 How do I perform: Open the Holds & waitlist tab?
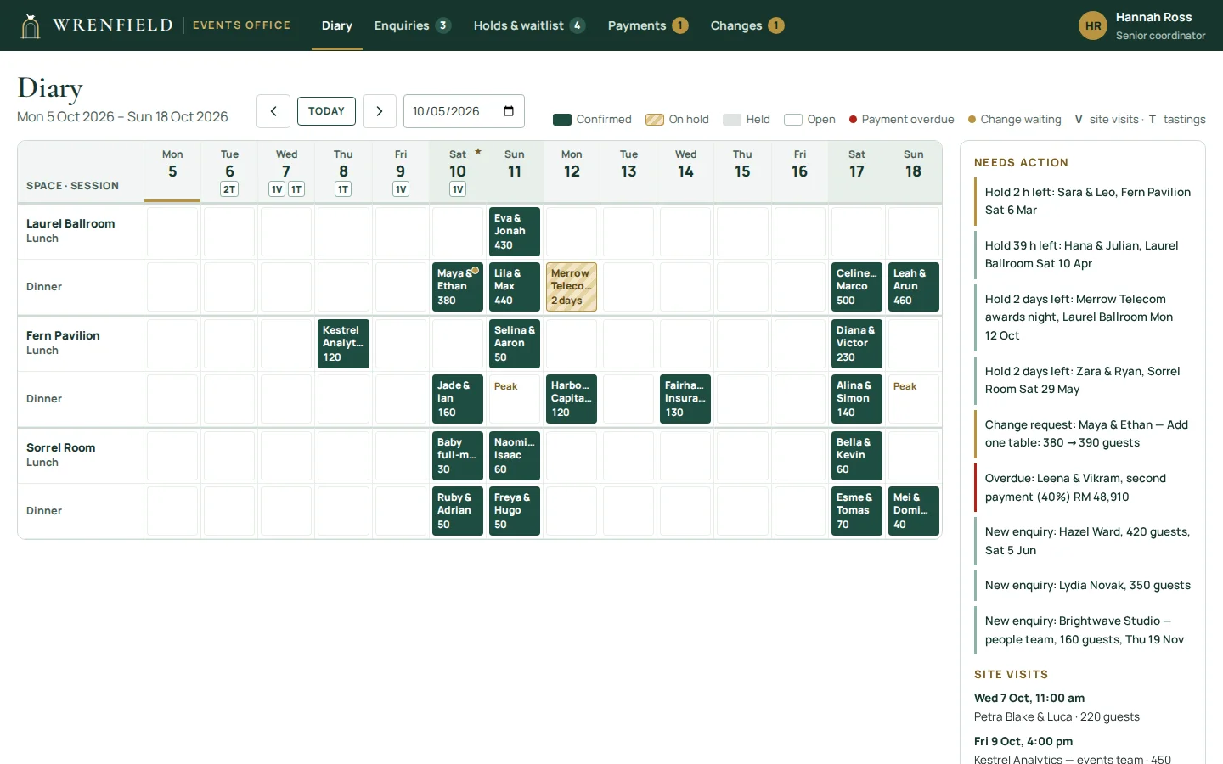(529, 25)
